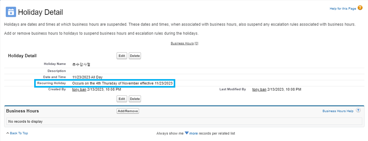This screenshot has height=141, width=368.
Task: Click the 'Recurring Holiday' field label
Action: (51, 83)
